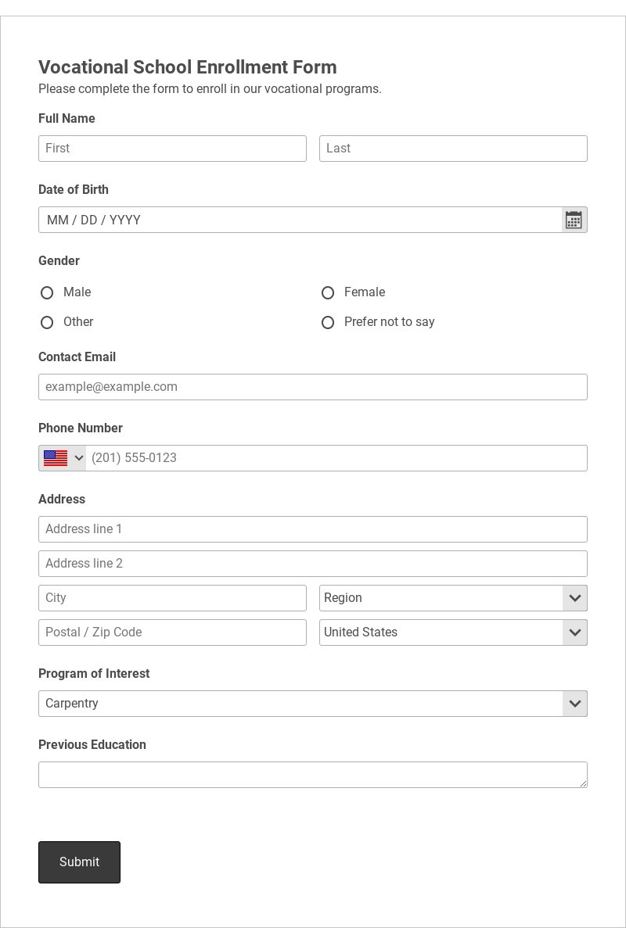Image resolution: width=626 pixels, height=928 pixels.
Task: Click the City input field
Action: point(172,598)
